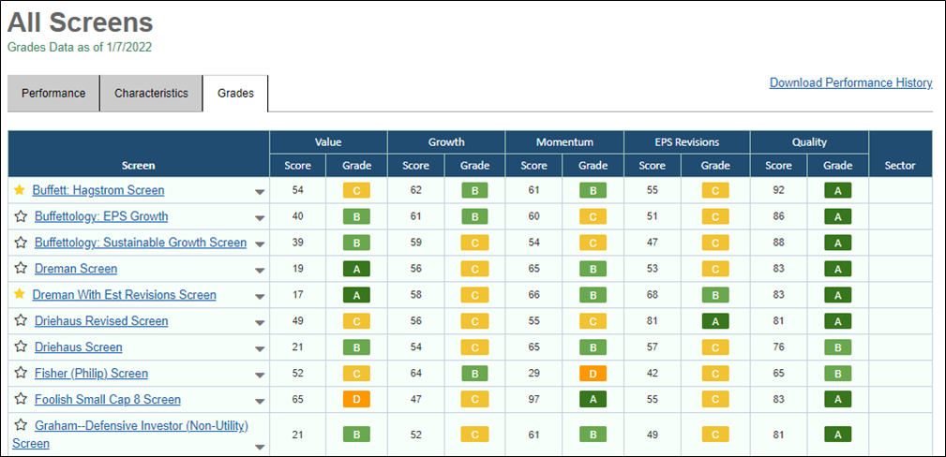
Task: Star Buffettology: Sustainable Growth Screen
Action: 22,243
